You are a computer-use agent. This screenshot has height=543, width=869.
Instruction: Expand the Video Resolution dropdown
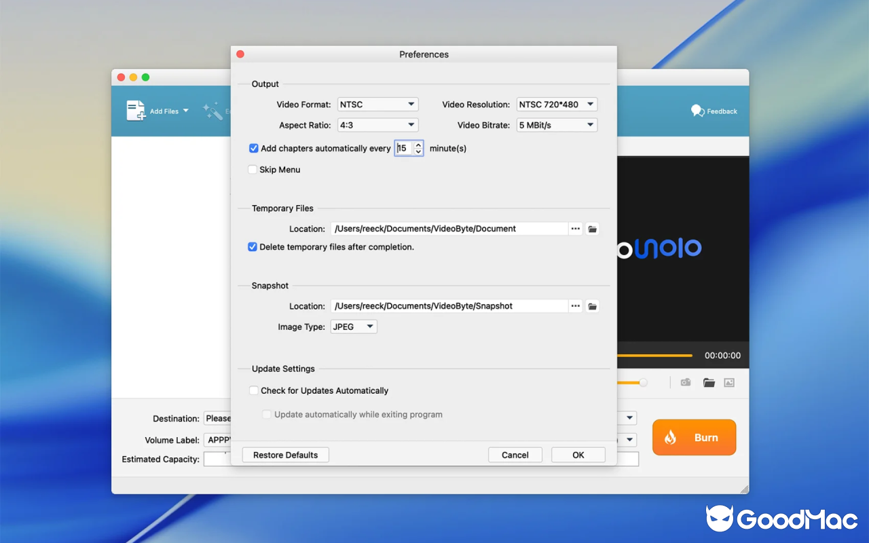click(557, 104)
